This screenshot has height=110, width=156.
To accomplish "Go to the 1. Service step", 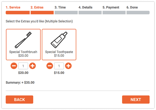I will [13, 7].
